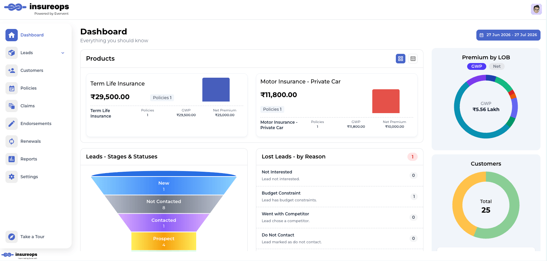Click the Take a Tour compass icon
Image resolution: width=547 pixels, height=261 pixels.
(12, 237)
